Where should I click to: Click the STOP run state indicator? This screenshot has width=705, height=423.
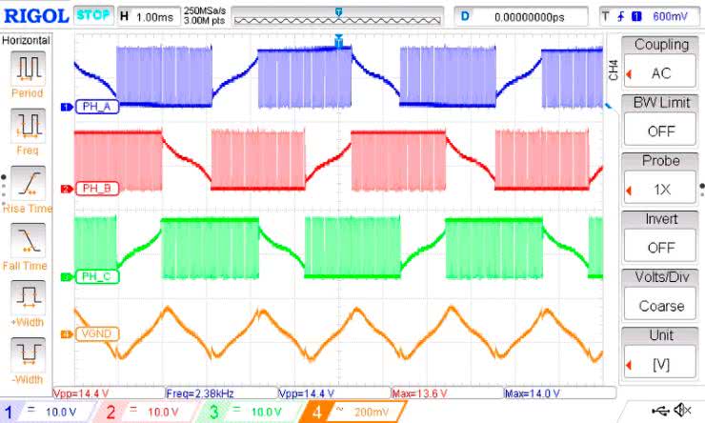93,15
